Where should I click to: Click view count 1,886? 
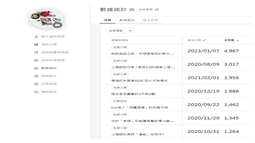232,91
